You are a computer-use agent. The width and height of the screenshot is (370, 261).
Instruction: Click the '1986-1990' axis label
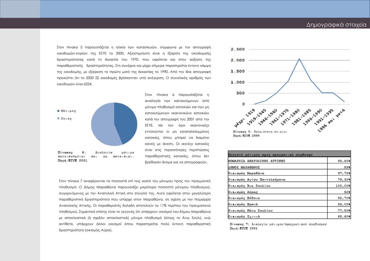pyautogui.click(x=313, y=117)
